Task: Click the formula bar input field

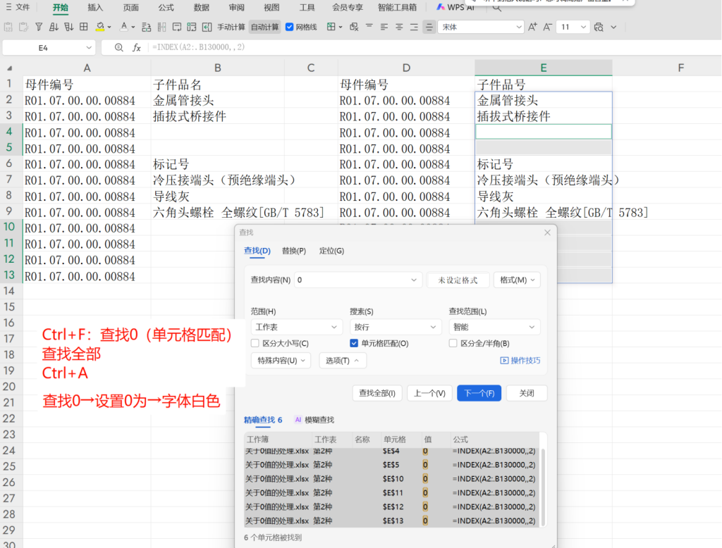Action: click(x=433, y=47)
